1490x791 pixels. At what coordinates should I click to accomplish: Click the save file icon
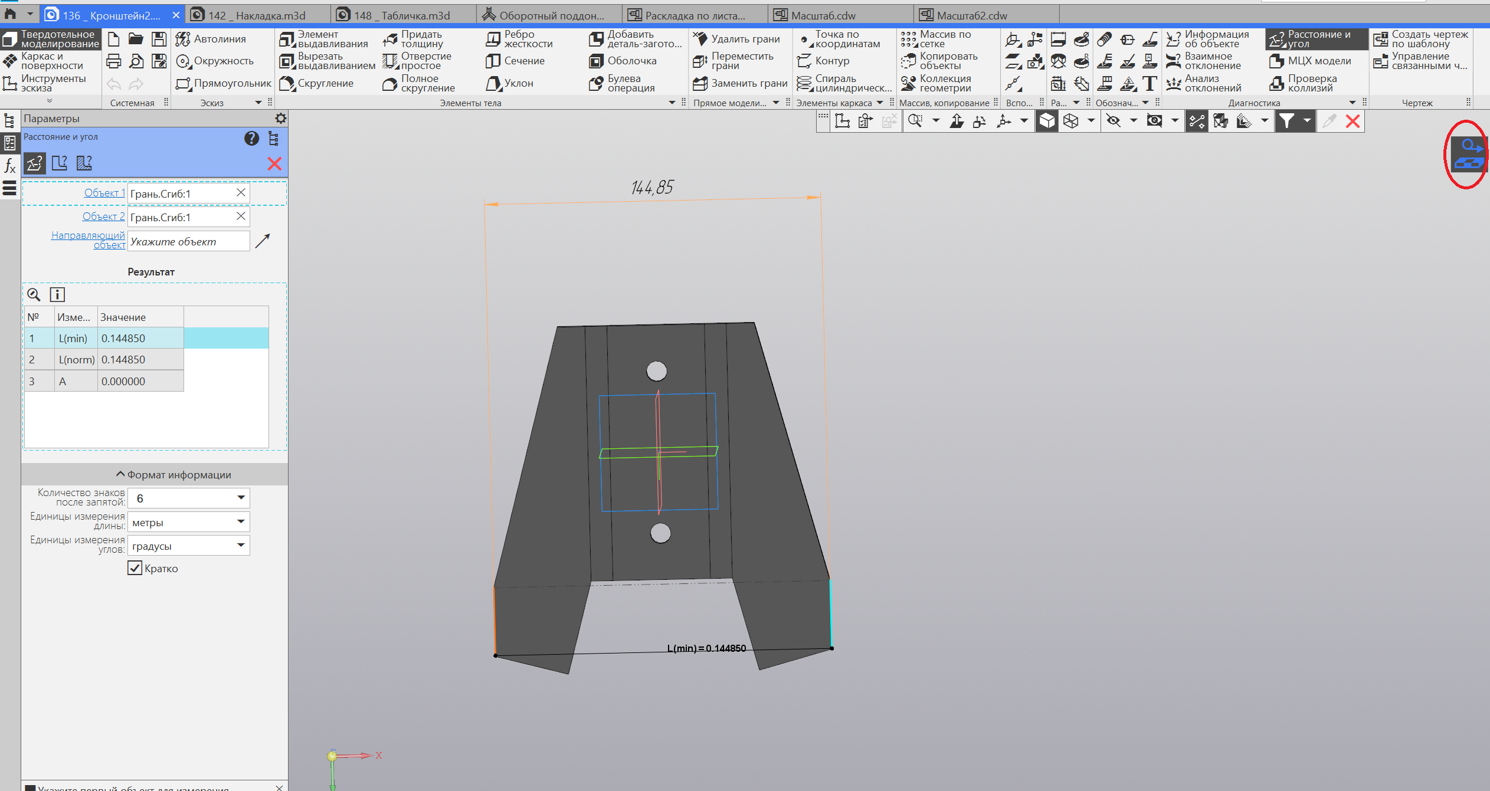point(159,39)
